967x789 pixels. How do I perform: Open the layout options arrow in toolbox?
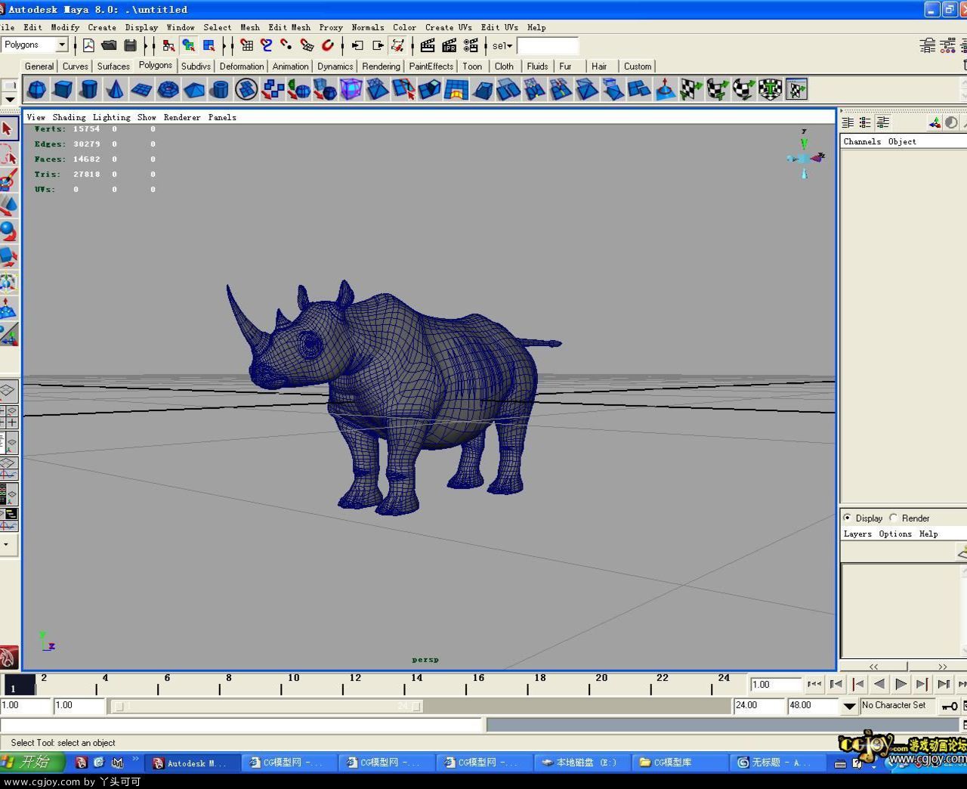(8, 544)
